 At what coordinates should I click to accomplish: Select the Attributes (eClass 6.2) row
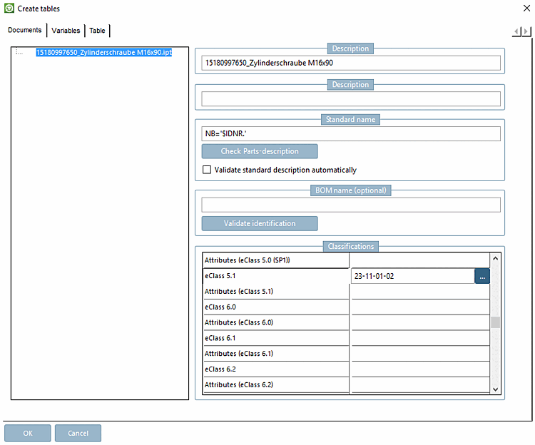(276, 384)
